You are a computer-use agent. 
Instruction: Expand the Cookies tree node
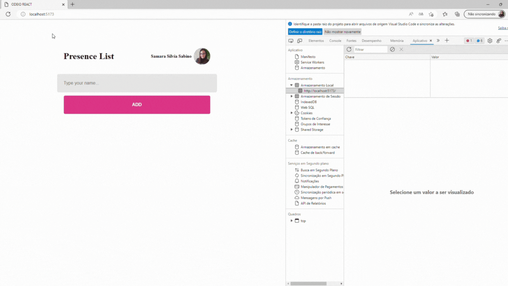click(291, 113)
